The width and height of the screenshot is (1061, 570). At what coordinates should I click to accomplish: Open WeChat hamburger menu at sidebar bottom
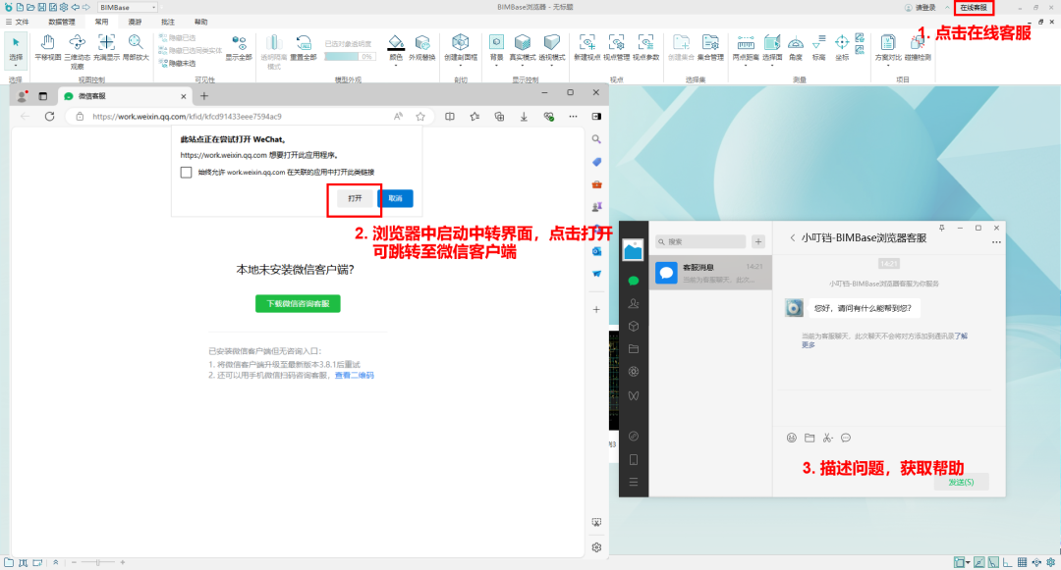coord(634,483)
